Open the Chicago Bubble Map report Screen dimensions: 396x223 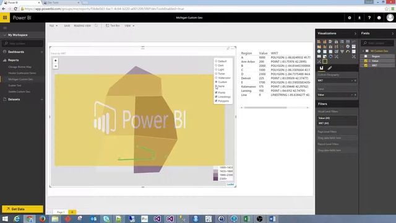(20, 67)
